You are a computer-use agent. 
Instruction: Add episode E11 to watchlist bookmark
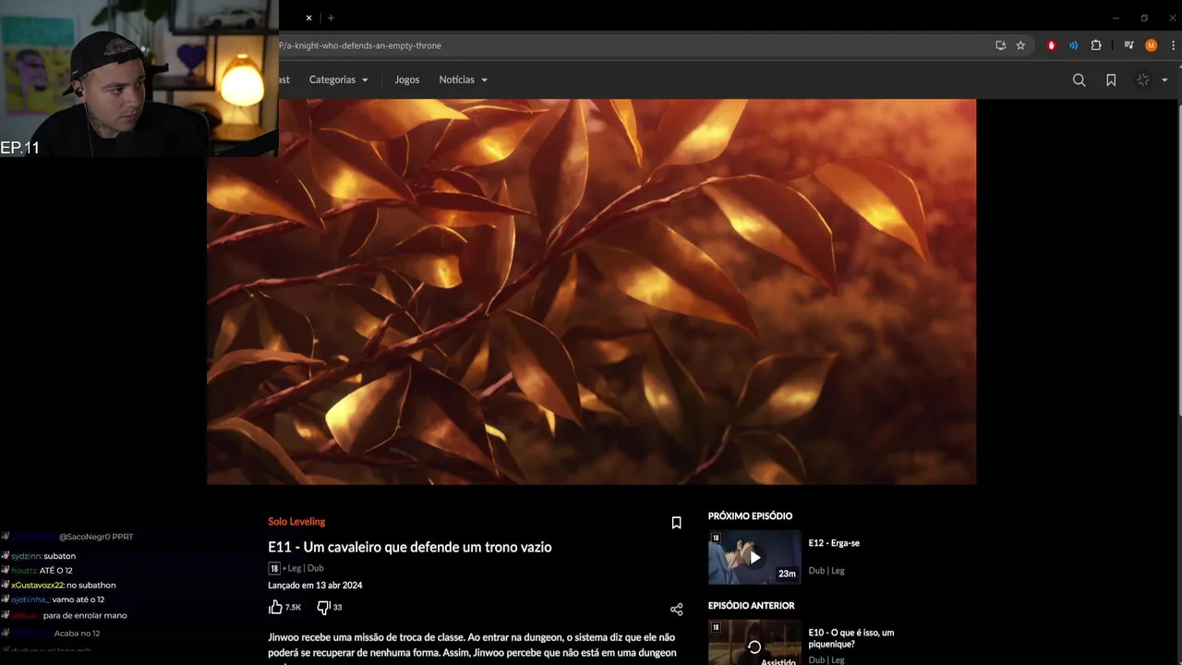pyautogui.click(x=676, y=523)
